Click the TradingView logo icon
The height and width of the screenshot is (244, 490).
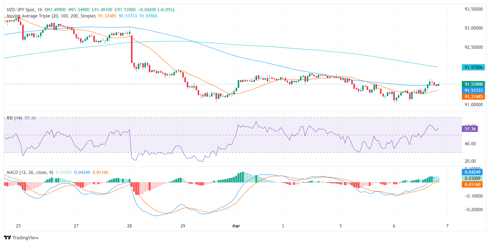[x=7, y=237]
